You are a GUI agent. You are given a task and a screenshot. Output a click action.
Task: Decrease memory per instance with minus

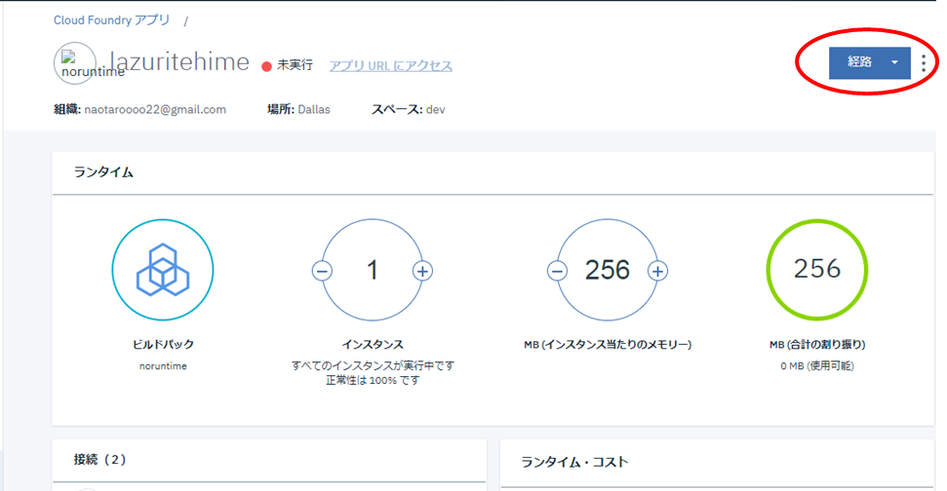click(x=557, y=271)
